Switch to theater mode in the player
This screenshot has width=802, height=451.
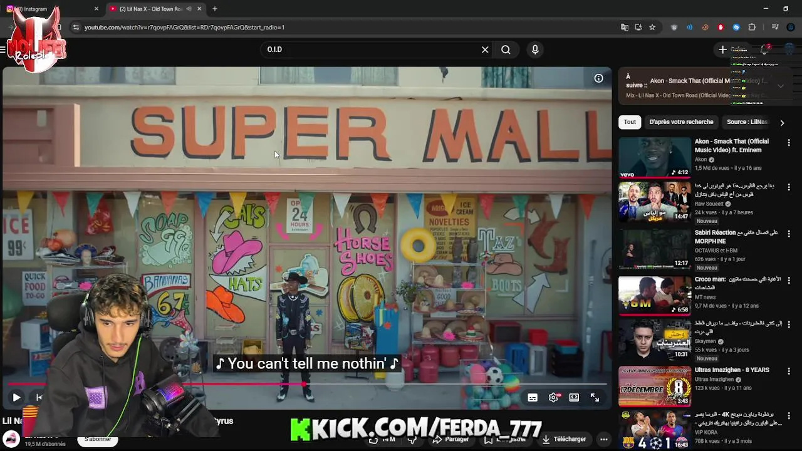(574, 398)
